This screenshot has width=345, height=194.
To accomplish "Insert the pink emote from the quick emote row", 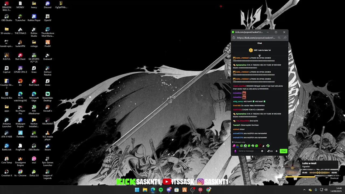I will pos(234,146).
